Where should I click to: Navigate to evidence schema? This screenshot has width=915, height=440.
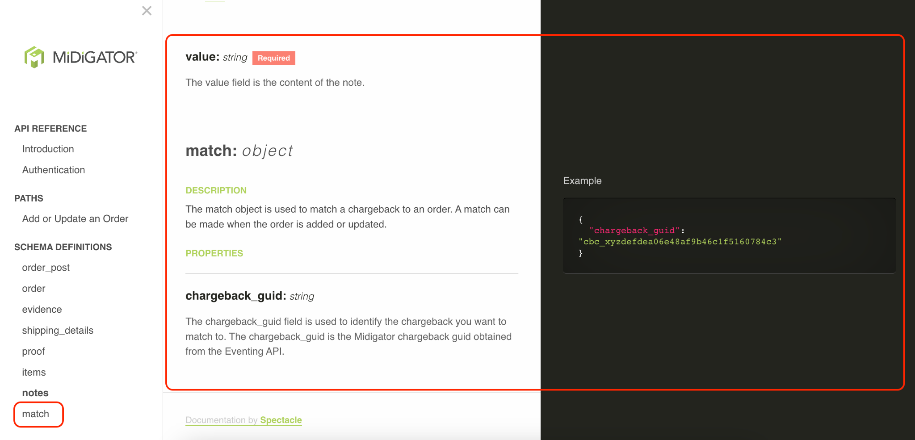coord(42,310)
